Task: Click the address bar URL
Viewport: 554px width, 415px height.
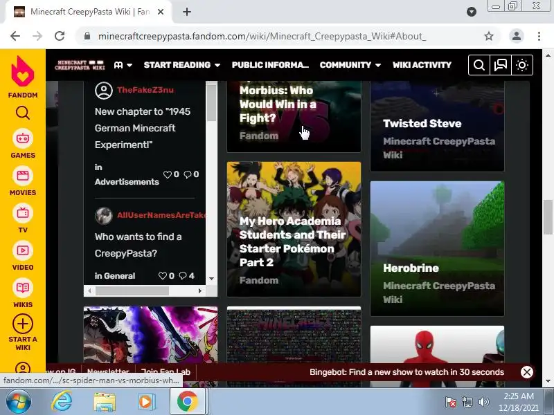Action: (x=262, y=36)
